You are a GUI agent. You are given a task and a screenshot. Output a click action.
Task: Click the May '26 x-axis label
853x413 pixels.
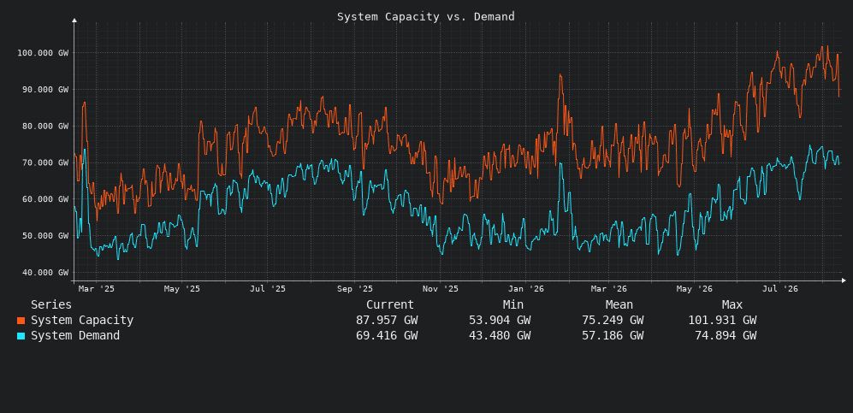tap(695, 289)
